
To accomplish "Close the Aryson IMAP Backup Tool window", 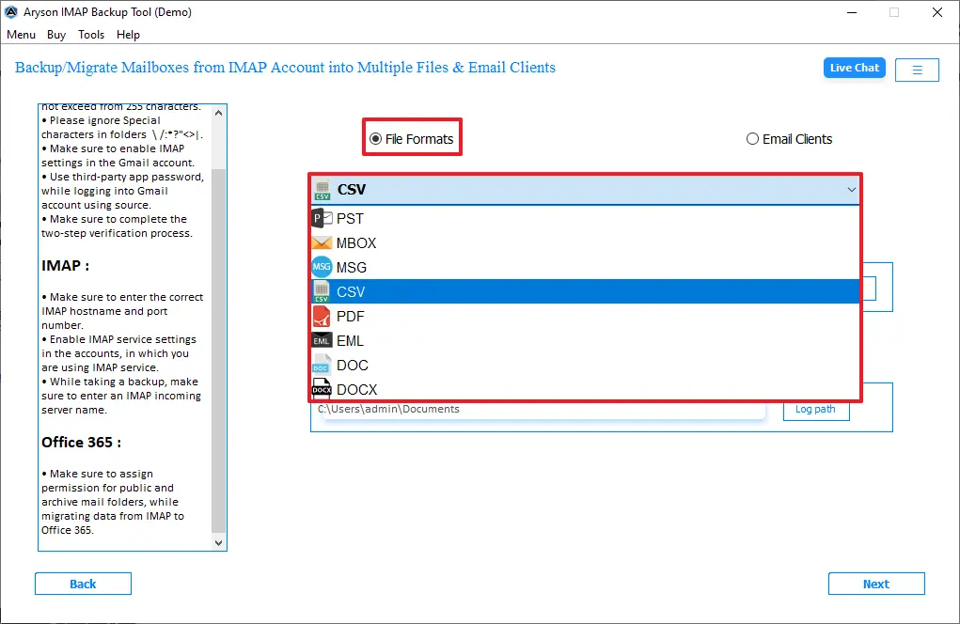I will tap(936, 12).
